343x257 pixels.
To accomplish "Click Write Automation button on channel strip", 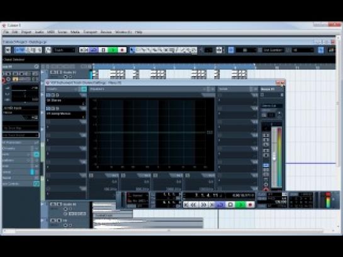I will pos(266,155).
